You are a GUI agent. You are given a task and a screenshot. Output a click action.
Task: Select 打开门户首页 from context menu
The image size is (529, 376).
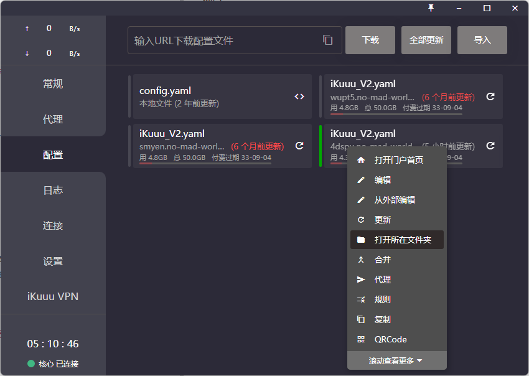397,160
